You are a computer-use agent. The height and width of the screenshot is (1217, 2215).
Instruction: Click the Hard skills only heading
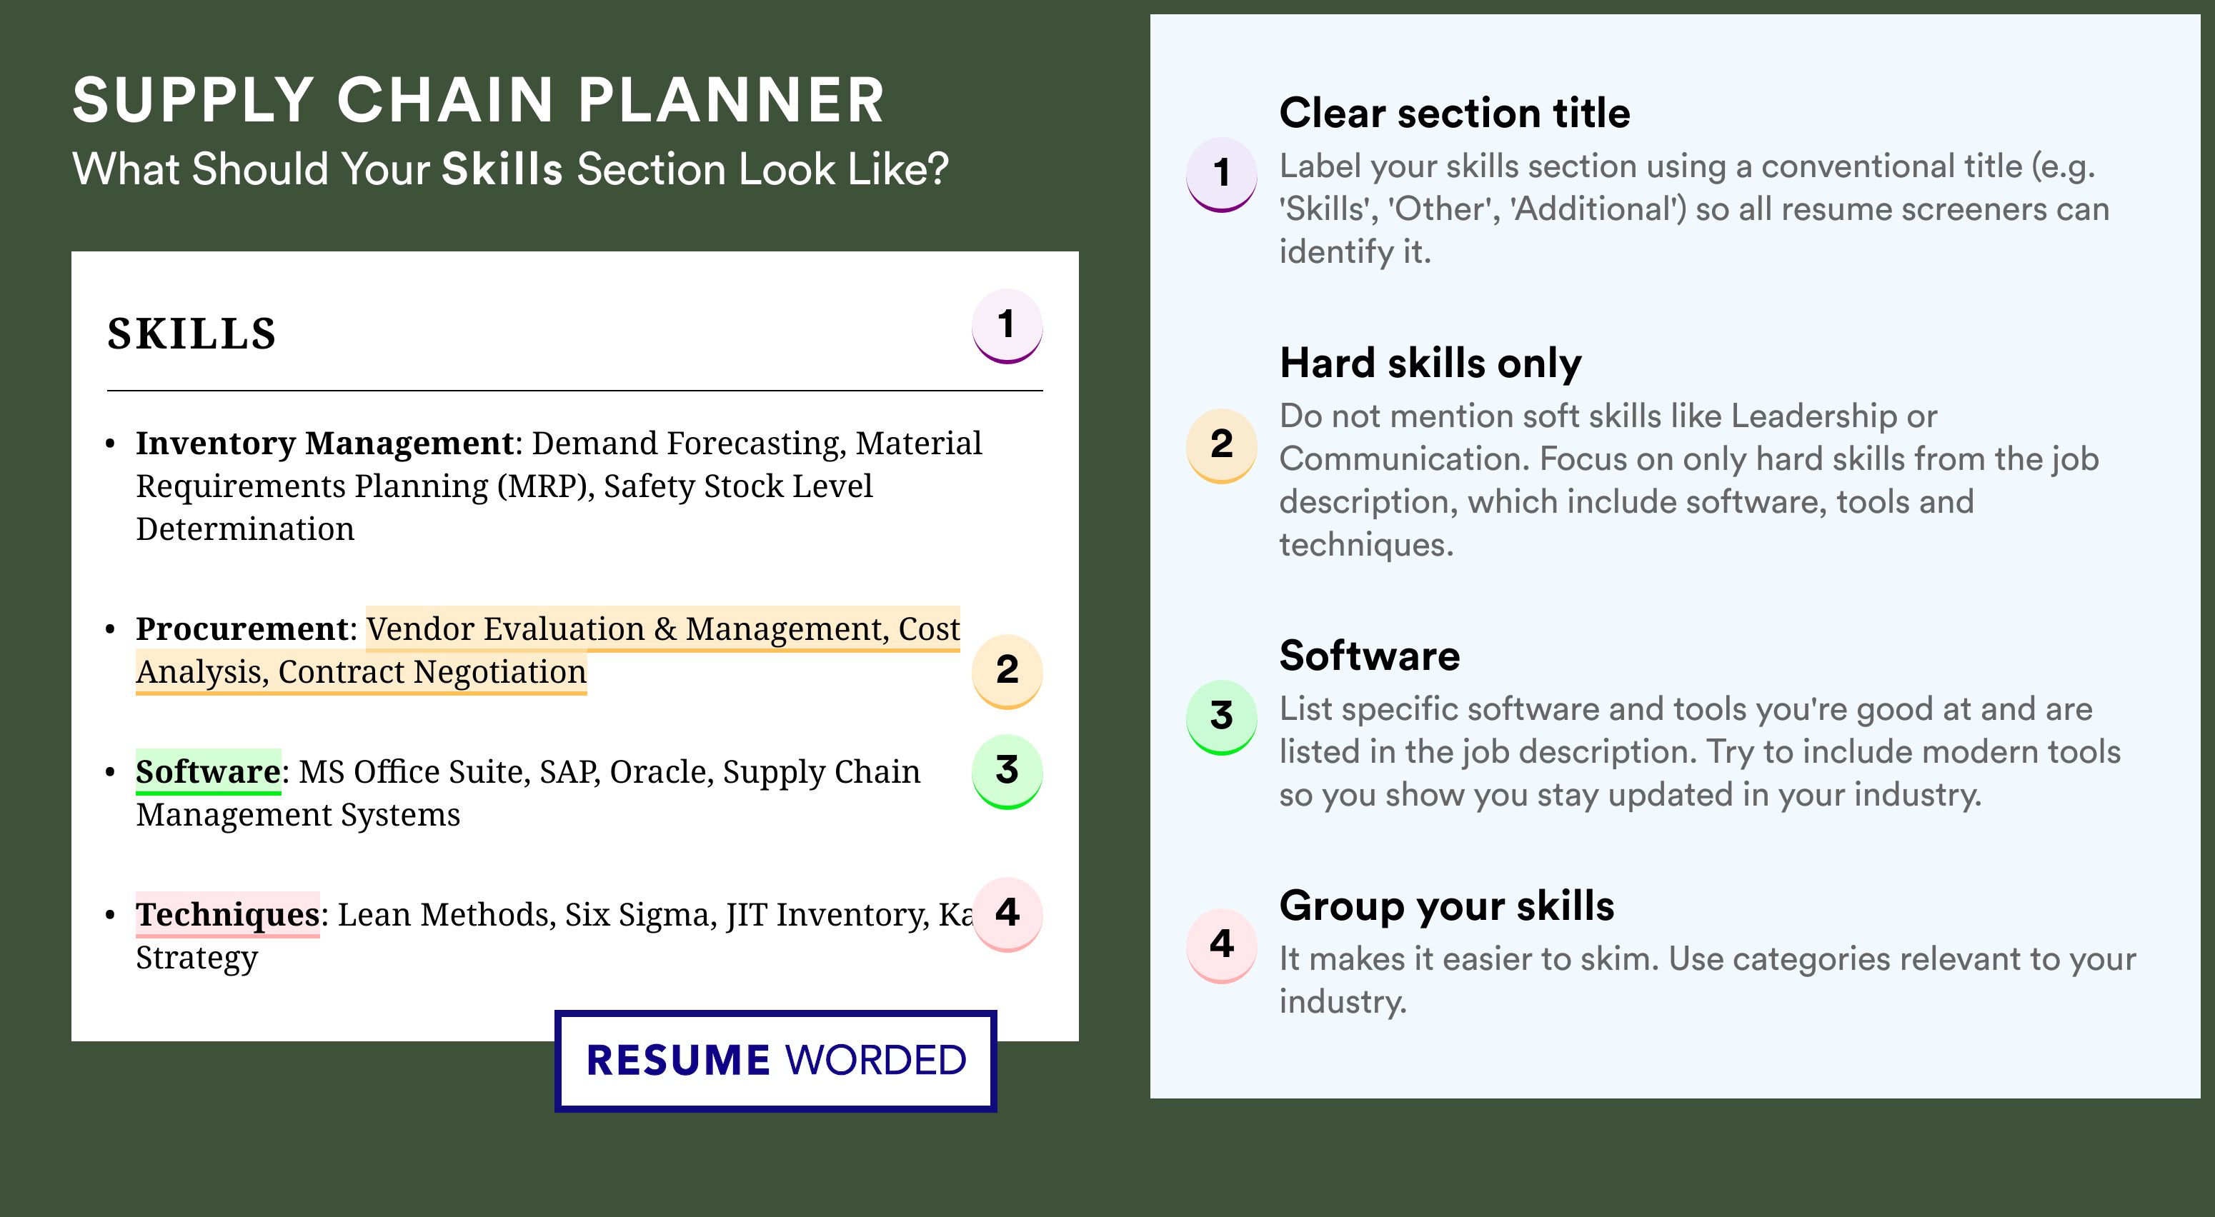click(x=1430, y=363)
